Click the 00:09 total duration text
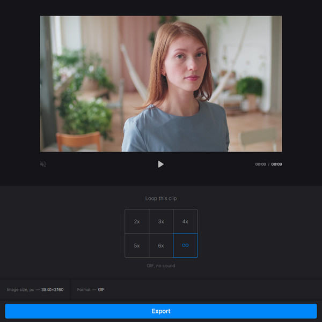The width and height of the screenshot is (322, 322). tap(276, 164)
